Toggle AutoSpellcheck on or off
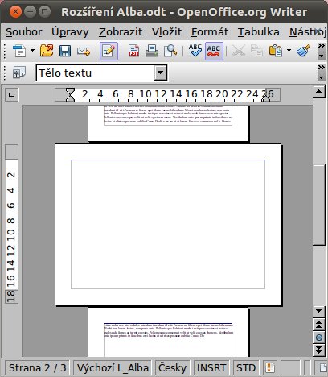The width and height of the screenshot is (328, 377). [x=214, y=51]
